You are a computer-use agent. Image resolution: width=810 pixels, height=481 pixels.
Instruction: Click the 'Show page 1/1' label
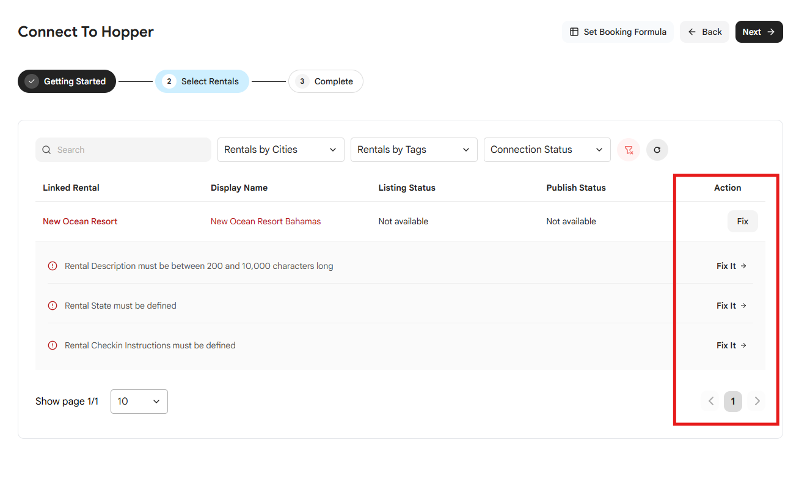pyautogui.click(x=67, y=402)
